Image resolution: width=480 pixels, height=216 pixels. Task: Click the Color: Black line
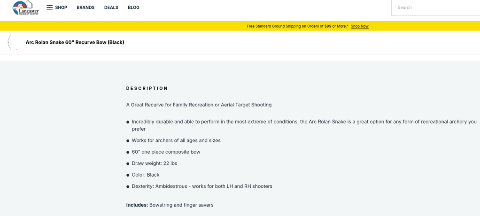pyautogui.click(x=146, y=175)
